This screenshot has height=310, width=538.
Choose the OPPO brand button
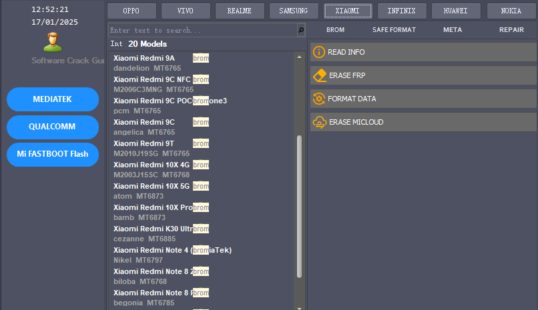(x=131, y=11)
